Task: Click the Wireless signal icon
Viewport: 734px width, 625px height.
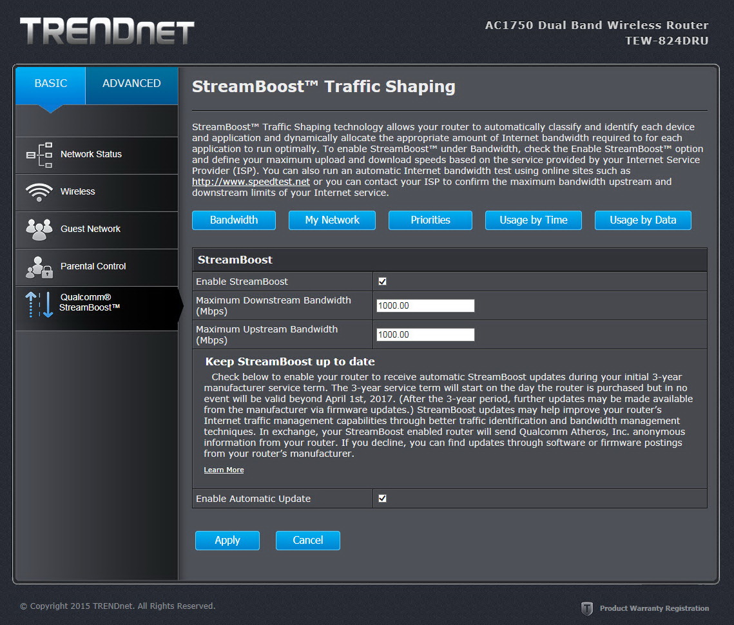Action: coord(39,192)
